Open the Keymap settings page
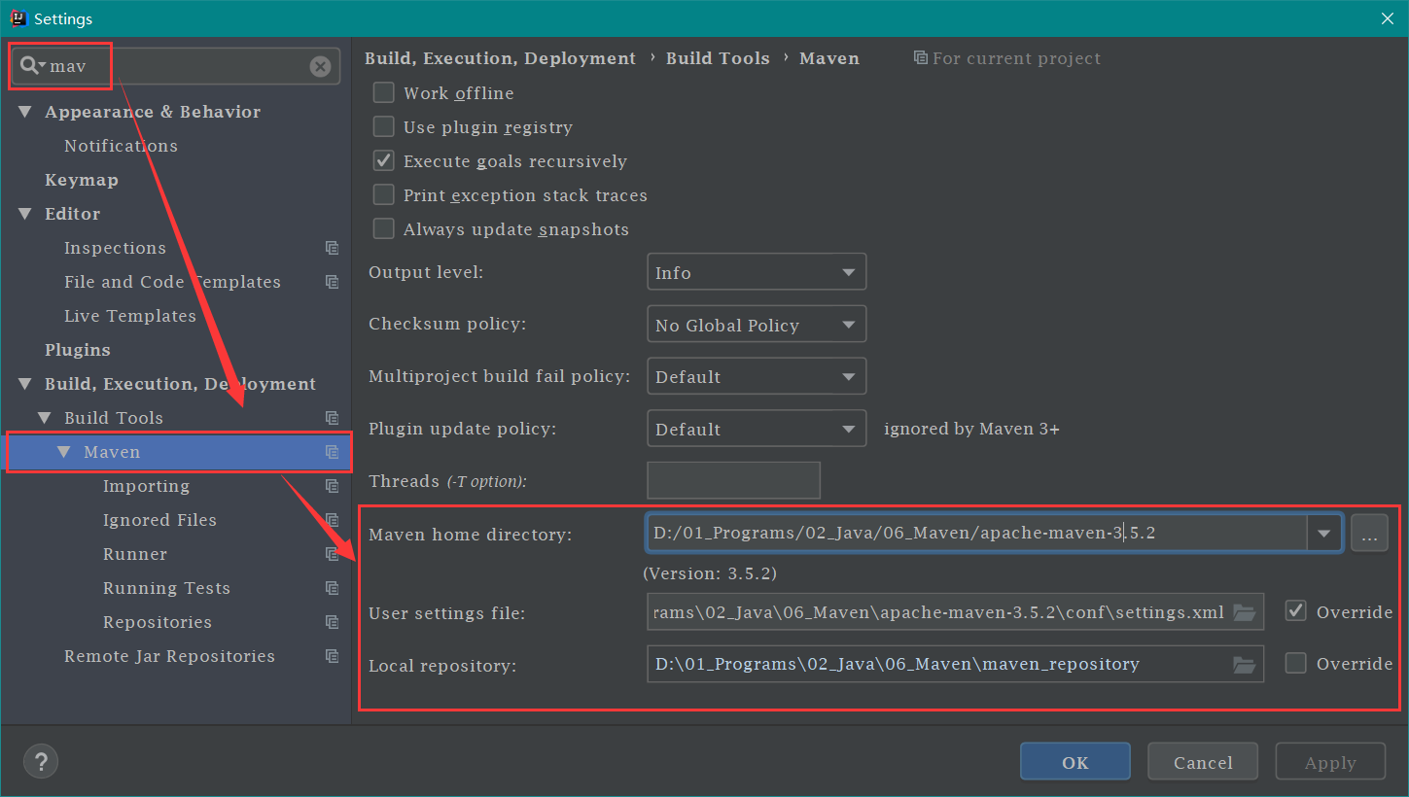Screen dimensions: 1409x797 [82, 180]
